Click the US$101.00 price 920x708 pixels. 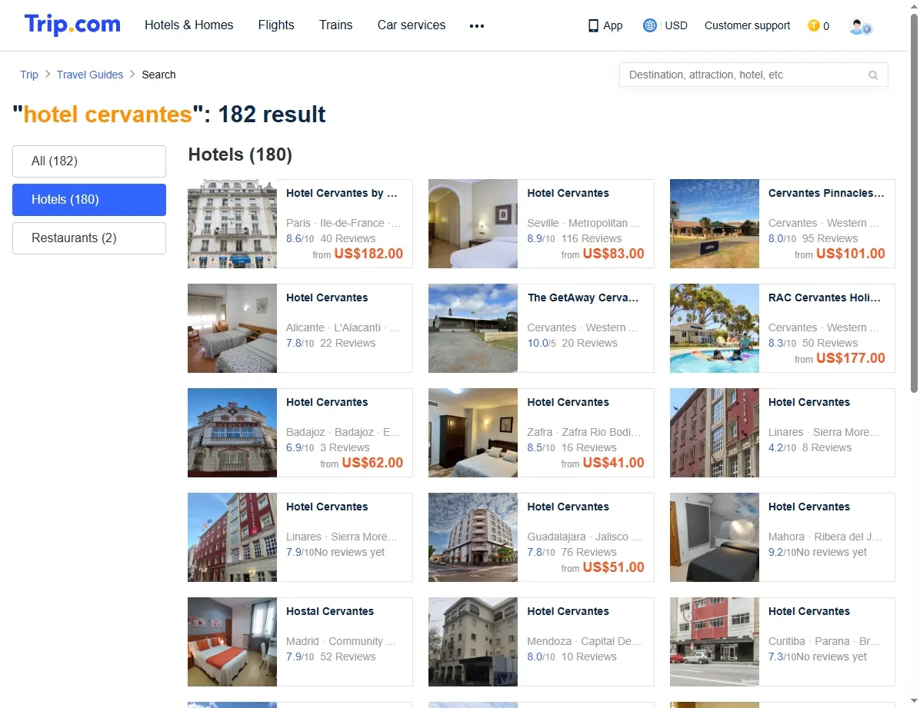(x=850, y=254)
